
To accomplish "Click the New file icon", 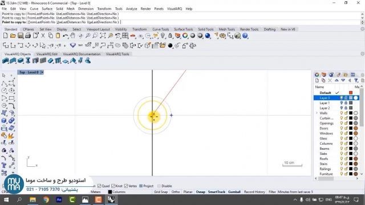I will (x=5, y=35).
